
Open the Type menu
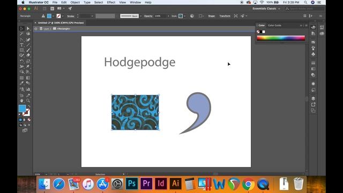point(87,2)
